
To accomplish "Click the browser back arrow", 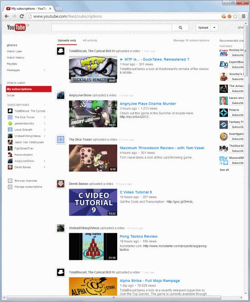I will point(7,16).
